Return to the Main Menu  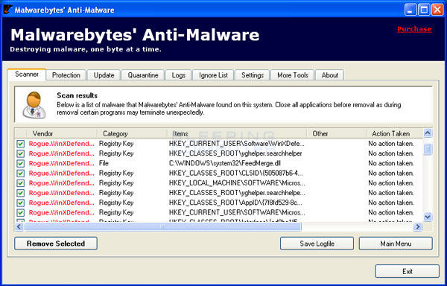pos(396,244)
